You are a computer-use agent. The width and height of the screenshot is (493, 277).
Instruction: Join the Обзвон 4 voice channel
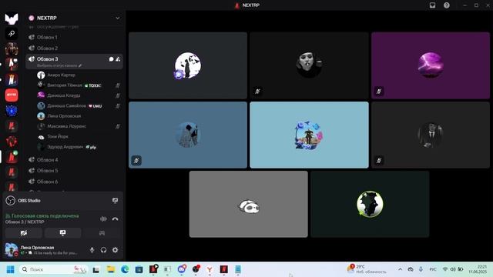coord(74,160)
